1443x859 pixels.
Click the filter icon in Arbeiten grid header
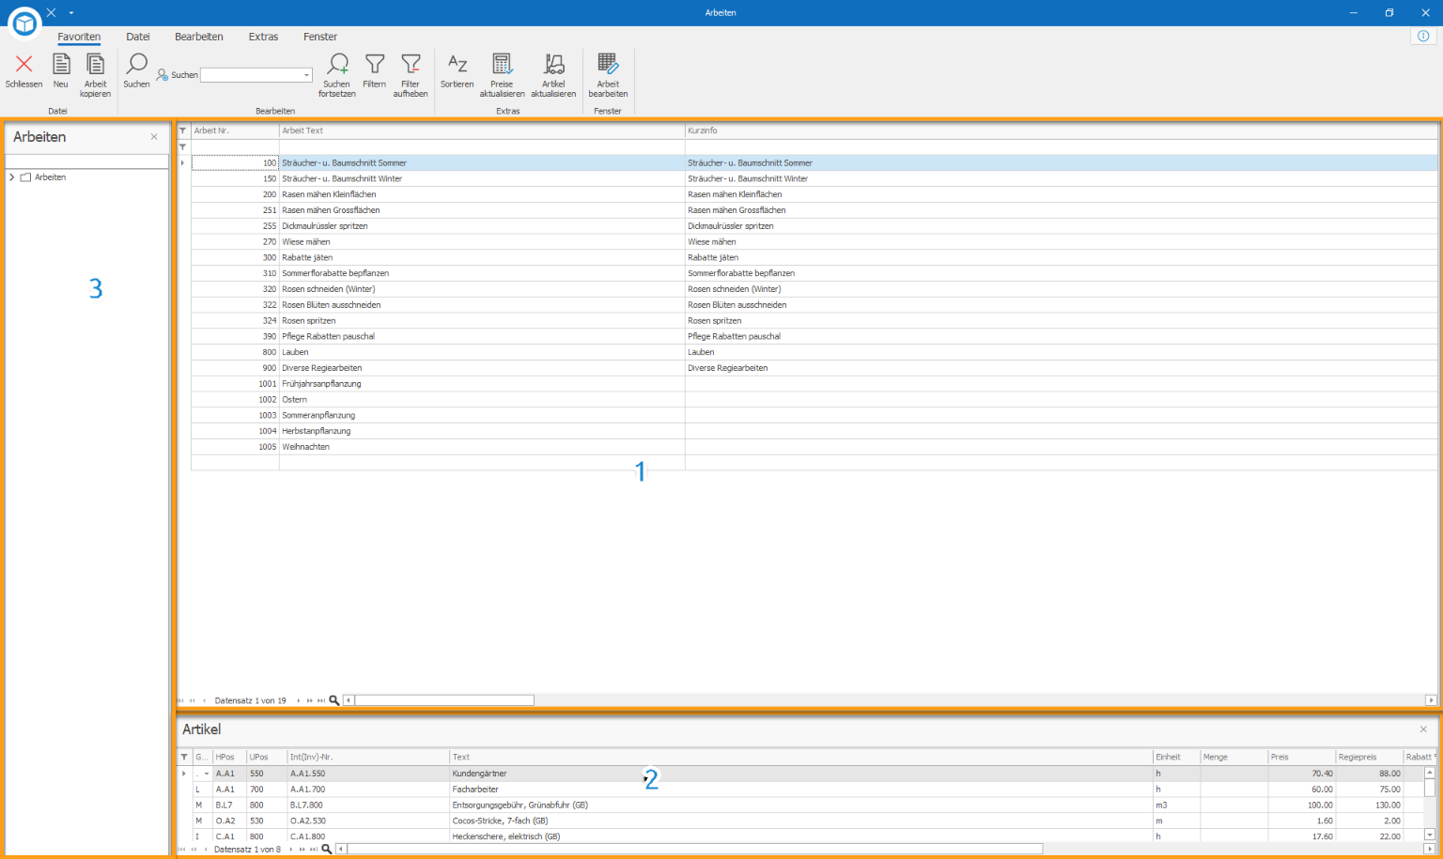point(183,131)
